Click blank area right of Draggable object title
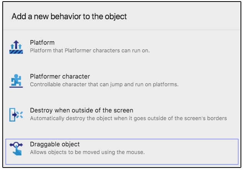Screen dimensions: 244x171 pyautogui.click(x=161, y=144)
